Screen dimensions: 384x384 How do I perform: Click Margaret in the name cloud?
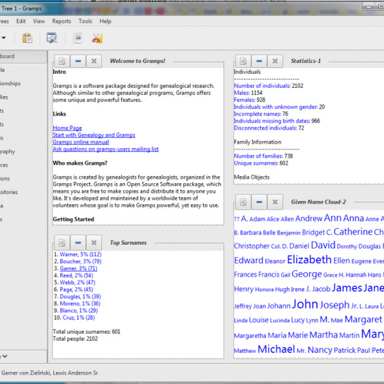coord(363,319)
